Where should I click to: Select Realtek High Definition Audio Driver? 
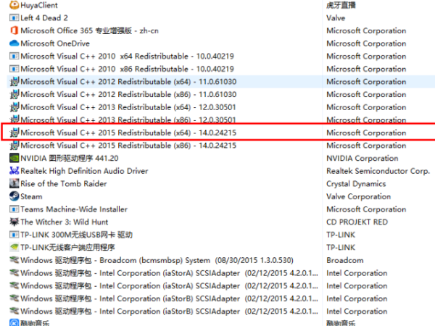[84, 171]
